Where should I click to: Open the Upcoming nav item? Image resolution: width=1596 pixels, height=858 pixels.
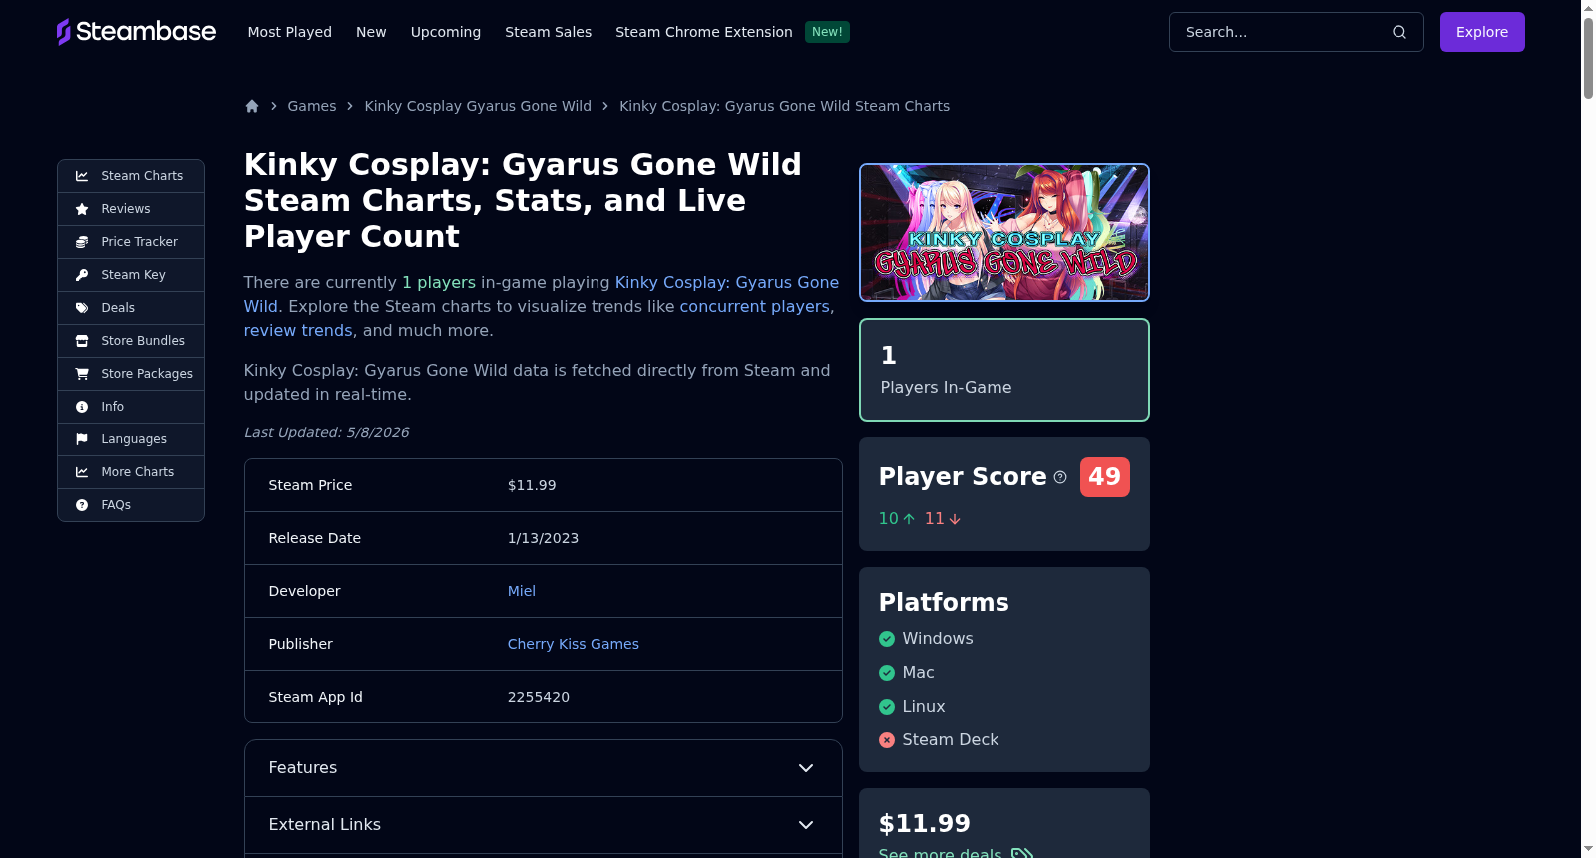pos(446,32)
